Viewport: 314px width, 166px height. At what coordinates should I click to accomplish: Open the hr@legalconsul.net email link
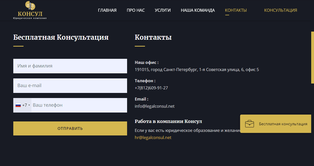pos(153,137)
